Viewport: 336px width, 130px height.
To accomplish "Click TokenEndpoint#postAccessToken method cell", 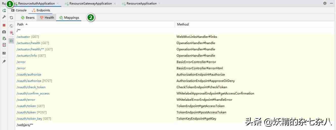I will click(x=201, y=112).
